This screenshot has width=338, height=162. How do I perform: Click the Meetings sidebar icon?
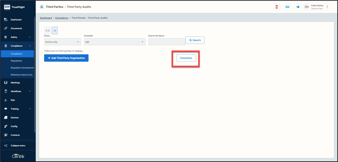point(6,83)
